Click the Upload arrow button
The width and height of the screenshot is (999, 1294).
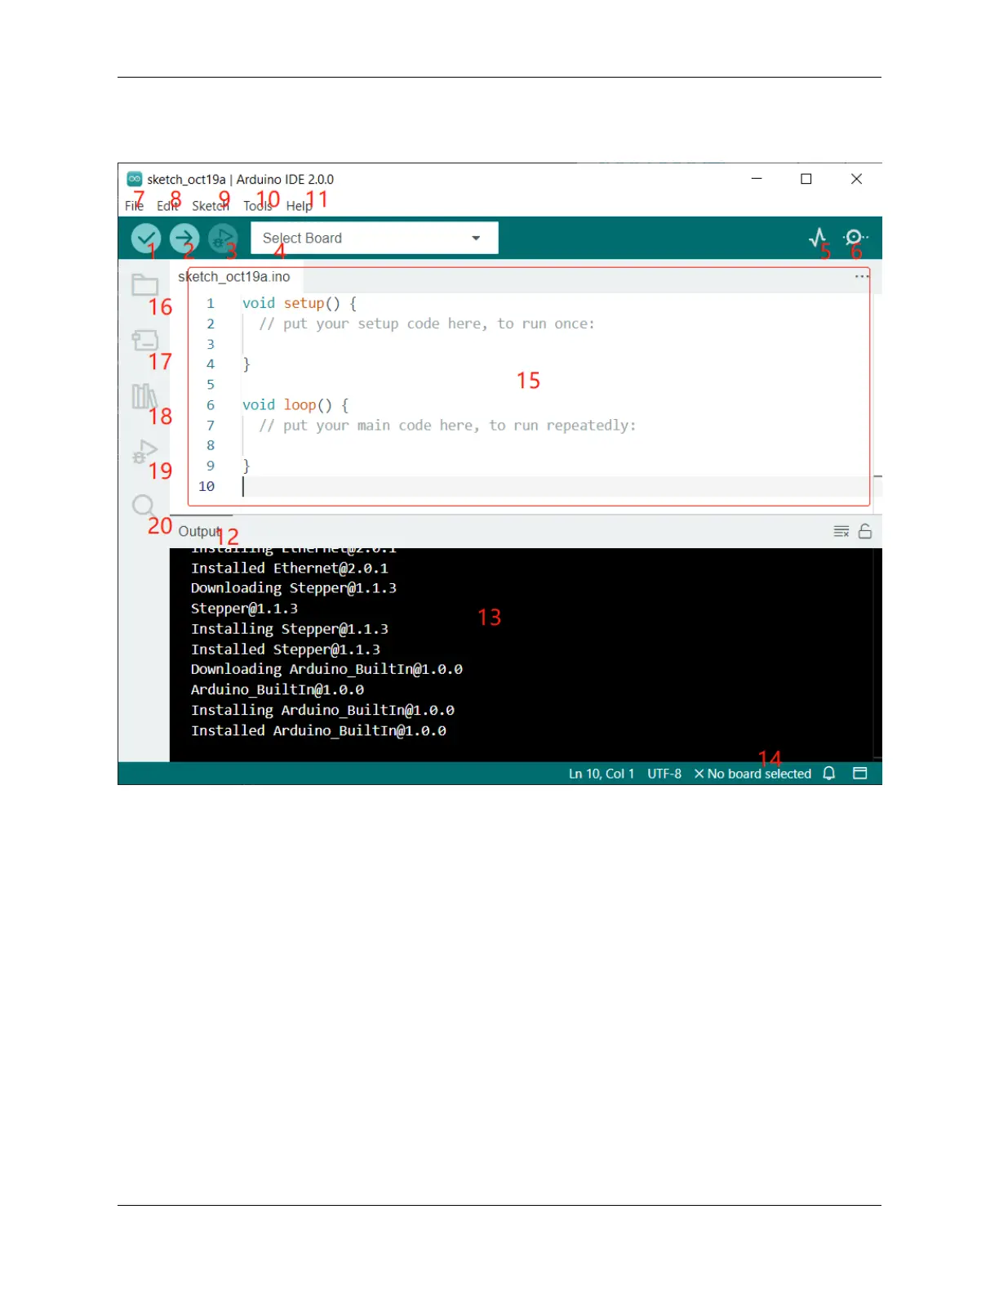pyautogui.click(x=184, y=239)
